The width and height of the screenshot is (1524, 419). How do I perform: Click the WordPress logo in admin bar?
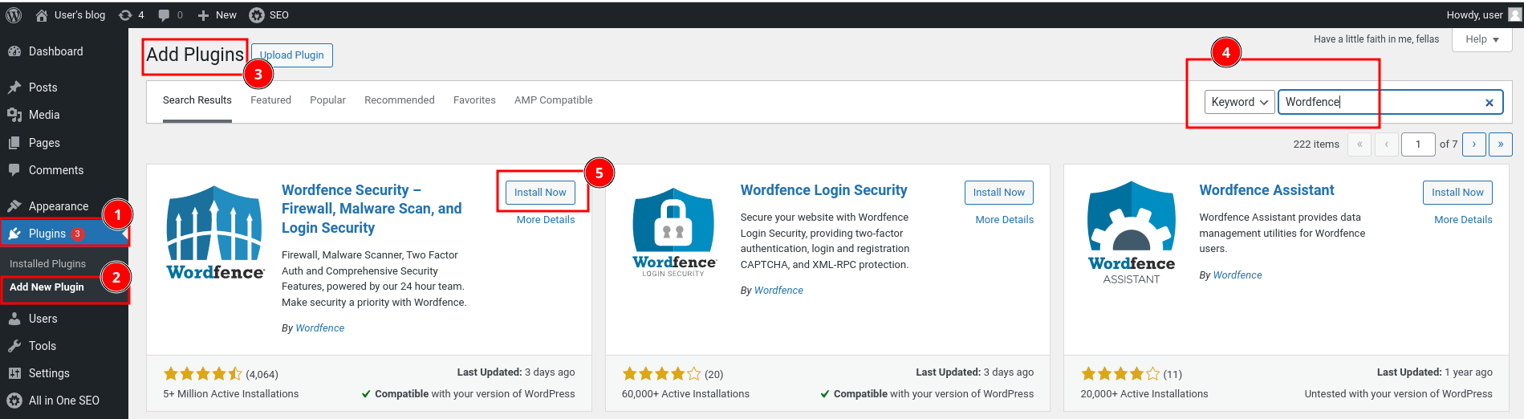coord(14,14)
